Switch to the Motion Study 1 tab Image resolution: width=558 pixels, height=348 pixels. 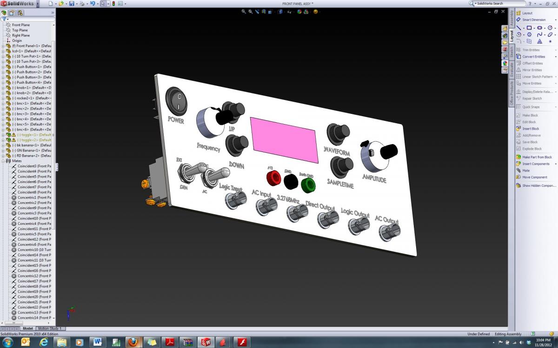pos(49,328)
